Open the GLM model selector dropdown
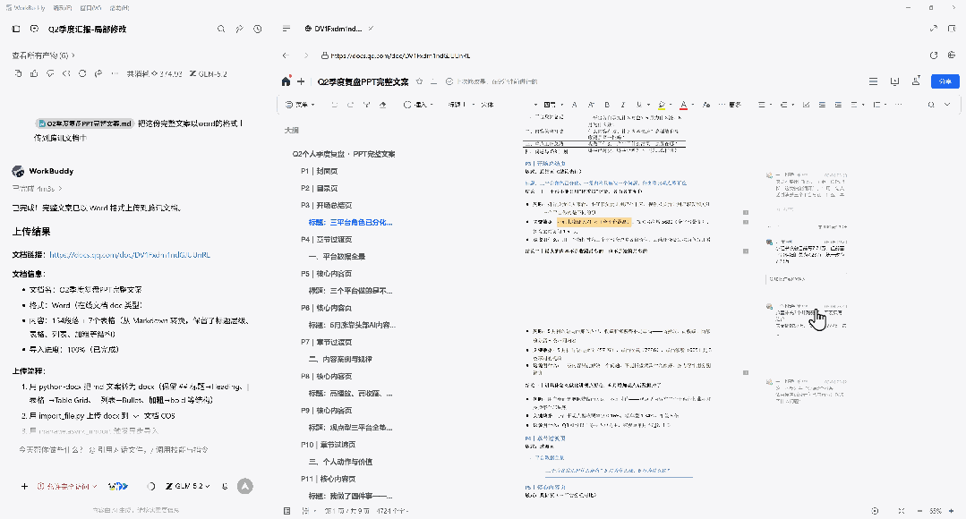Viewport: 966px width, 519px height. pyautogui.click(x=187, y=487)
